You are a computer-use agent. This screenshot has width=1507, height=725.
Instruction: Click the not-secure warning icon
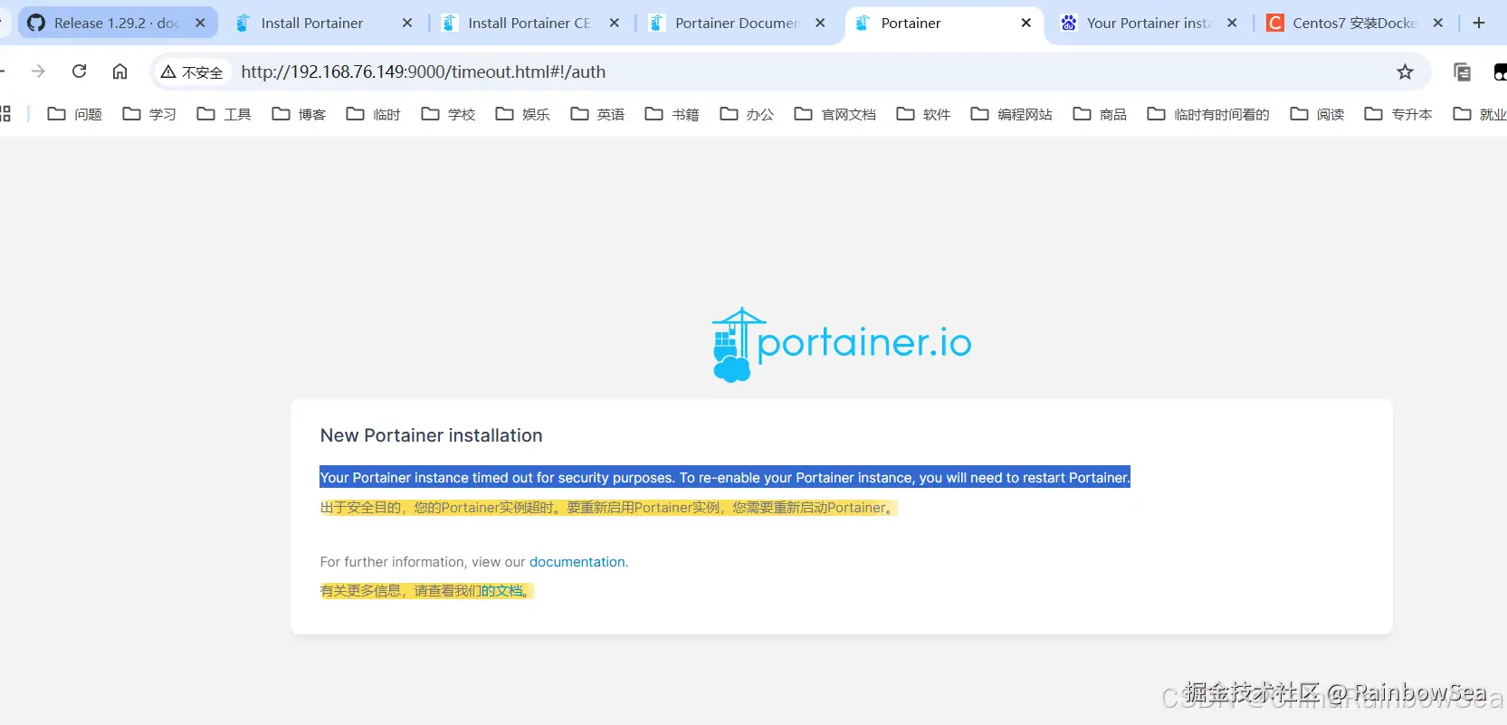click(x=168, y=72)
